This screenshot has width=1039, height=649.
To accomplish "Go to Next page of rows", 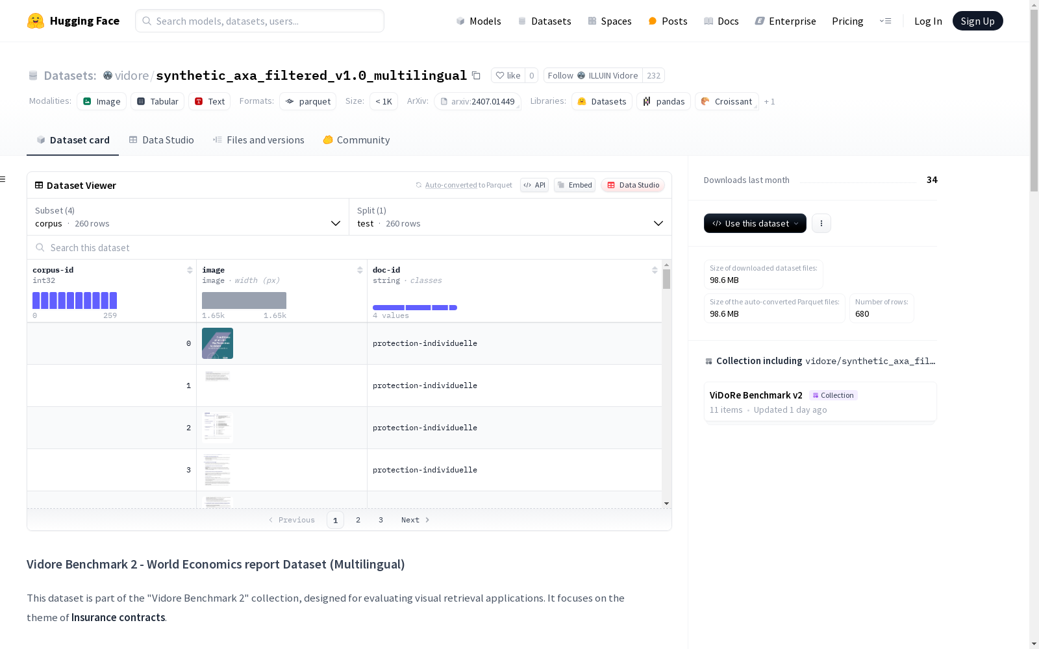I will tap(415, 520).
